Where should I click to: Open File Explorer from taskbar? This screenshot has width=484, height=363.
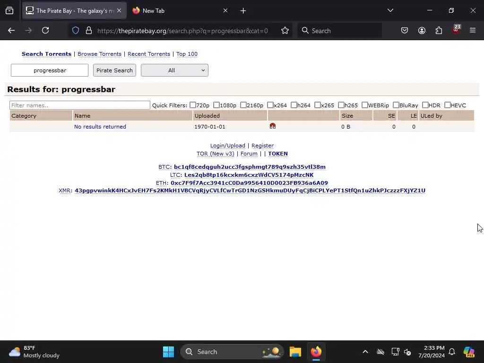(x=295, y=352)
